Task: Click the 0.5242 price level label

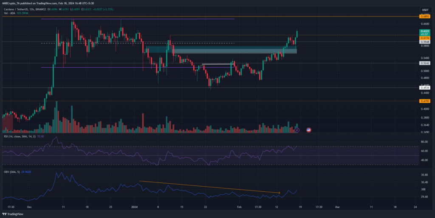Action: 424,63
